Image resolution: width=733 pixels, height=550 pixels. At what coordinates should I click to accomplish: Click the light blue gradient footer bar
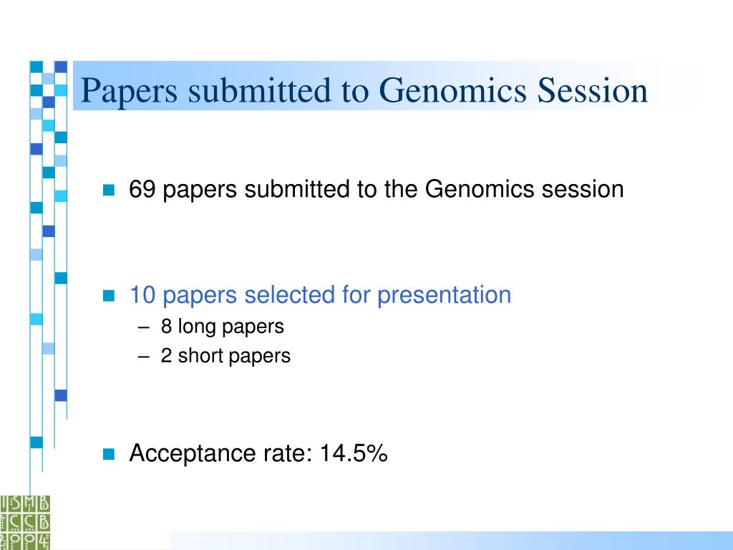(452, 541)
